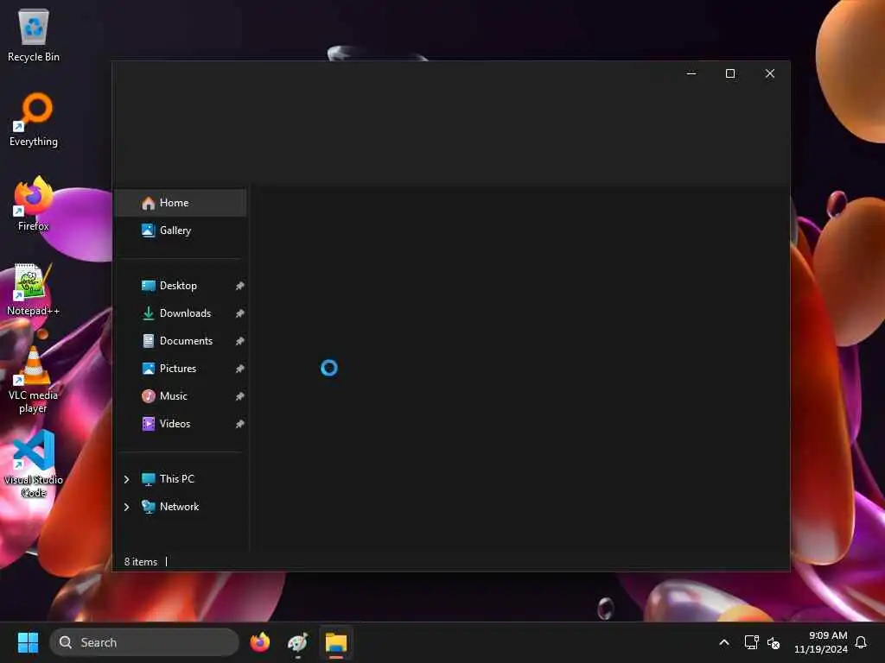Close the File Explorer window
This screenshot has width=885, height=663.
coord(769,73)
